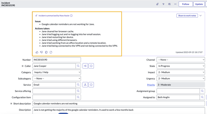Screen dimensions: 207x114
Task: Show related incidents icon next to Caller
Action: (85, 66)
